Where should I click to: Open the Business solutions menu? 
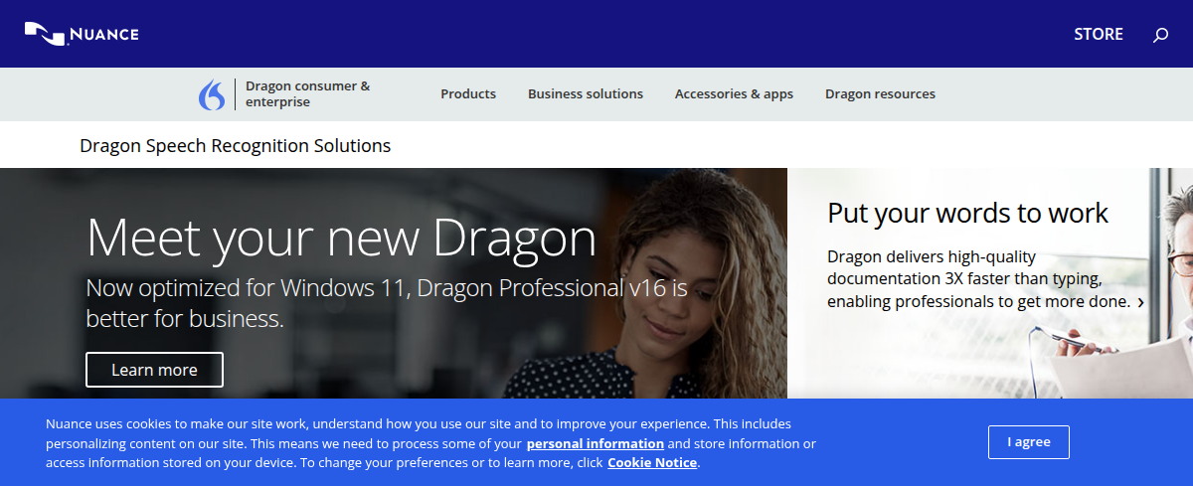click(x=585, y=94)
